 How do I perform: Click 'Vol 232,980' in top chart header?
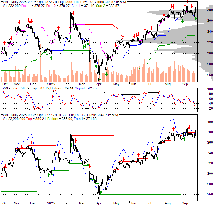12,6
